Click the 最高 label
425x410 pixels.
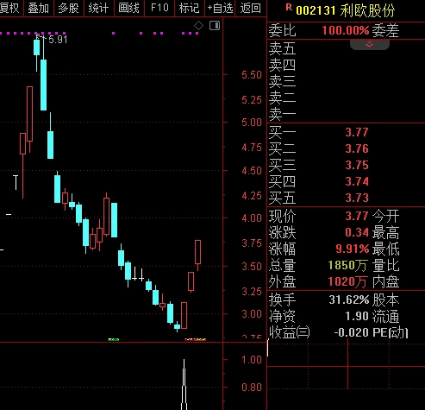pos(385,232)
